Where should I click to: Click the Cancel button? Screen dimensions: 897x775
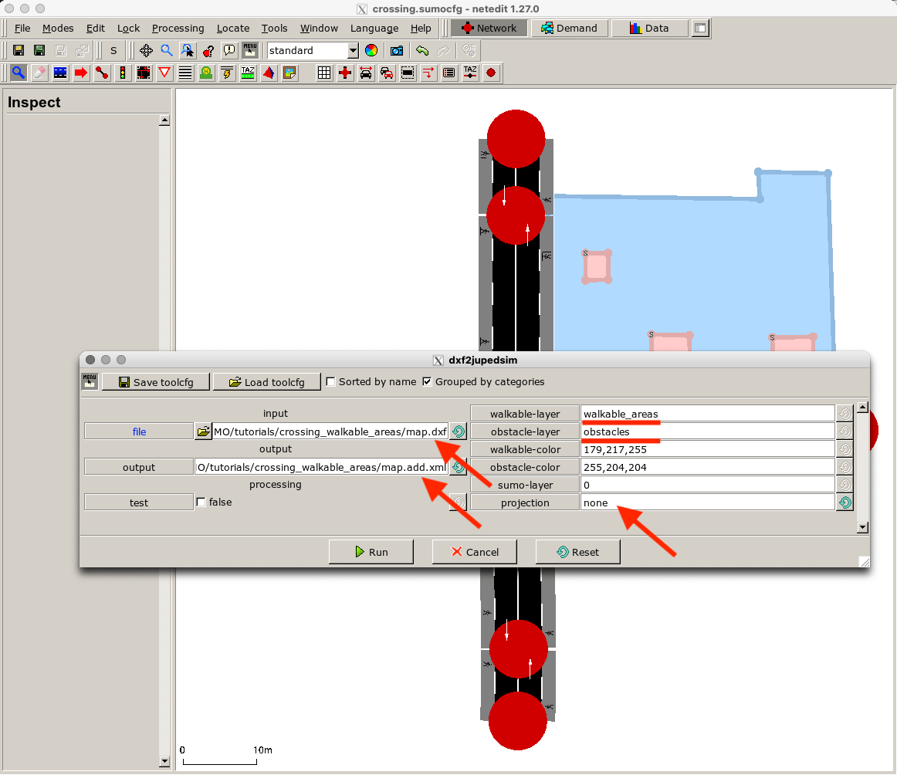(475, 552)
